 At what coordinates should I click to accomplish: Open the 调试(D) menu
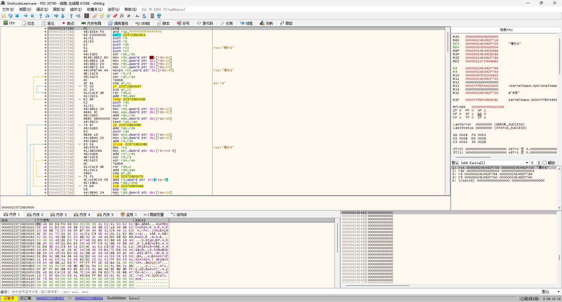42,9
